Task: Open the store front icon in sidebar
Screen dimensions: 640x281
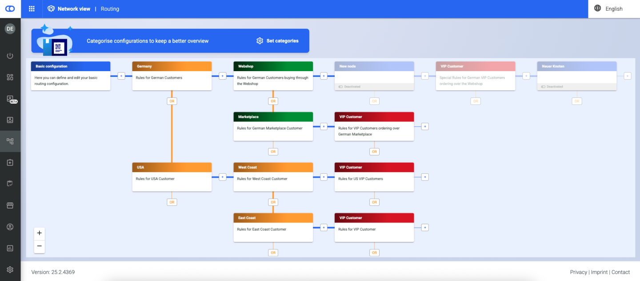Action: 10,205
